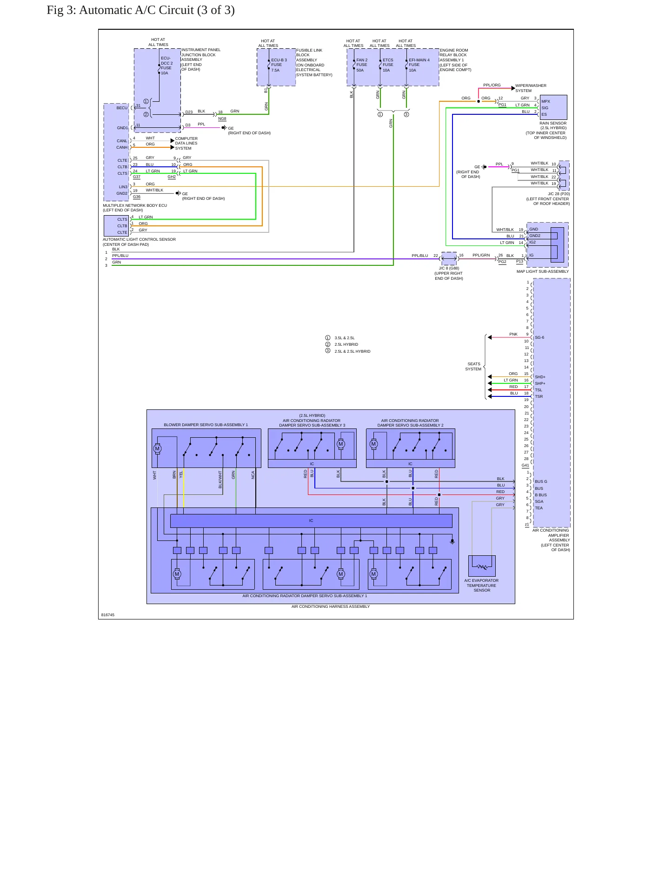Select the "EFI-MAIN 4 FUSE 10A" label
The image size is (672, 869).
[x=419, y=65]
